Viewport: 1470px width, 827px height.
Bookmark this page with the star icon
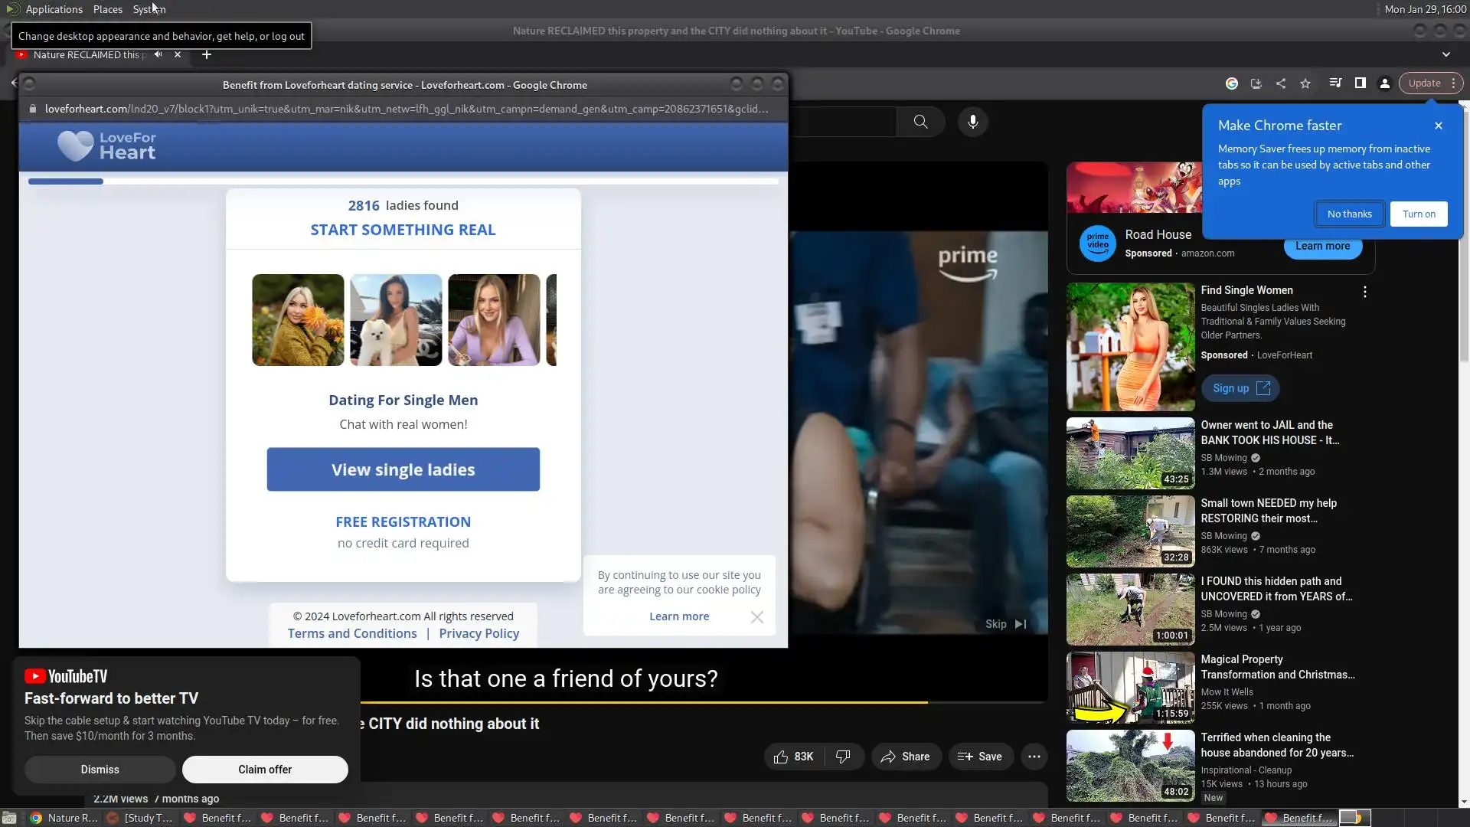click(1305, 83)
